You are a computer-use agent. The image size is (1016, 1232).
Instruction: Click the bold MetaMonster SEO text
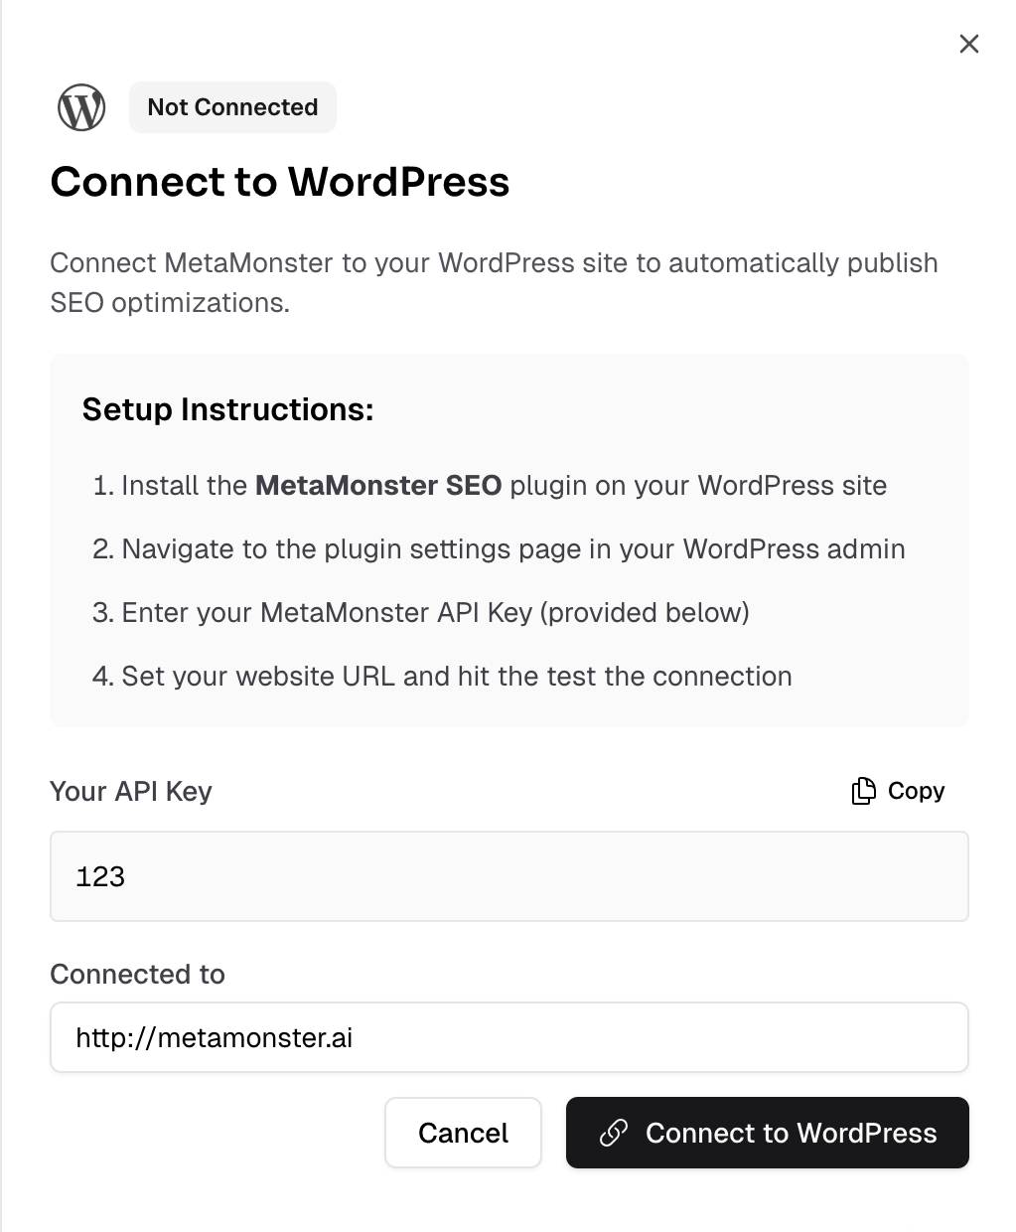coord(378,486)
